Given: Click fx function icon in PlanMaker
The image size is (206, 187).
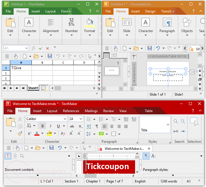Looking at the screenshot, I should [x=33, y=48].
